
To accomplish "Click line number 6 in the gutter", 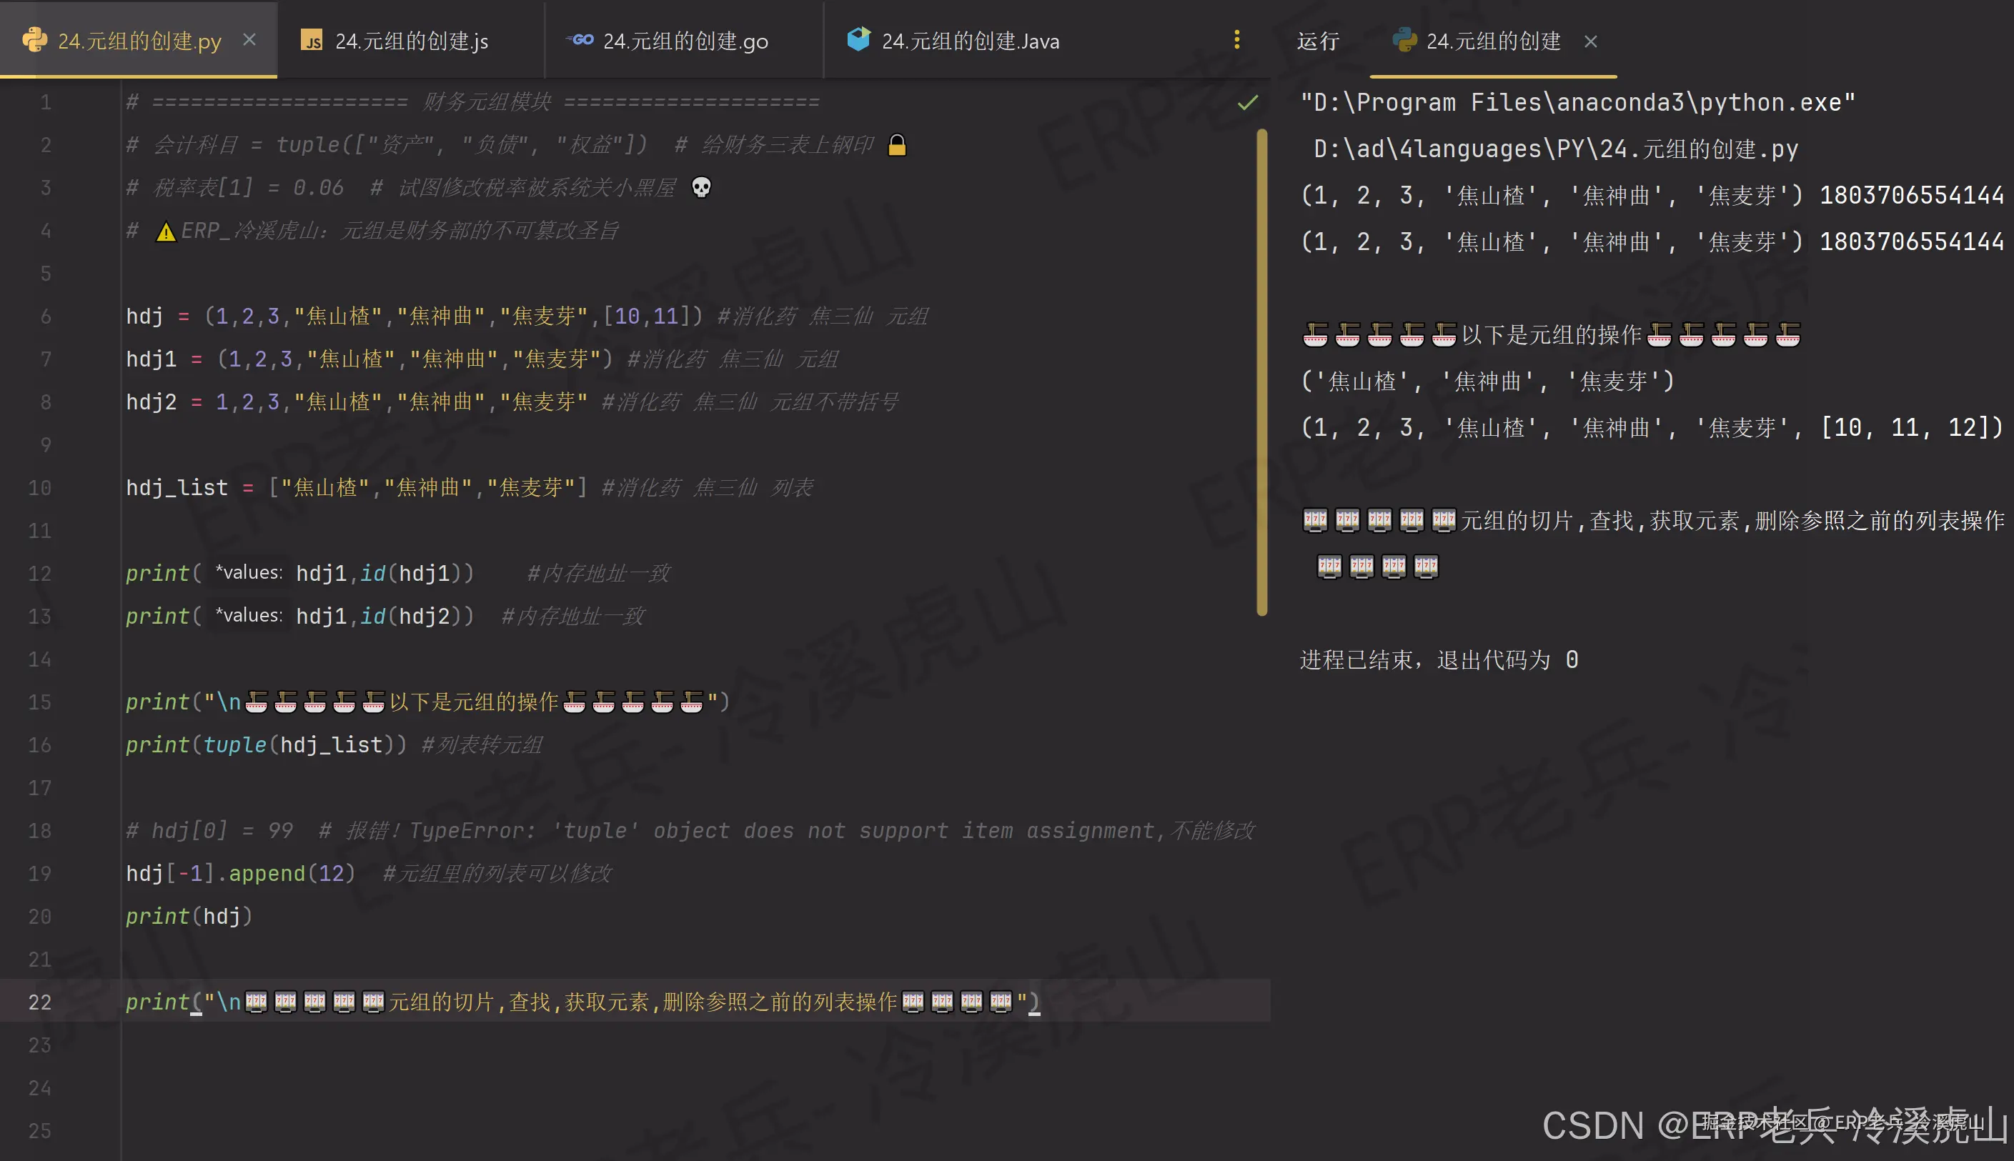I will click(46, 317).
